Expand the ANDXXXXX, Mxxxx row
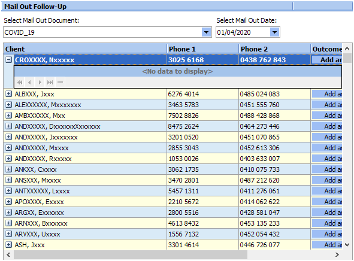 point(8,148)
